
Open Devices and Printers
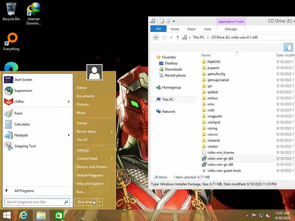coord(92,167)
